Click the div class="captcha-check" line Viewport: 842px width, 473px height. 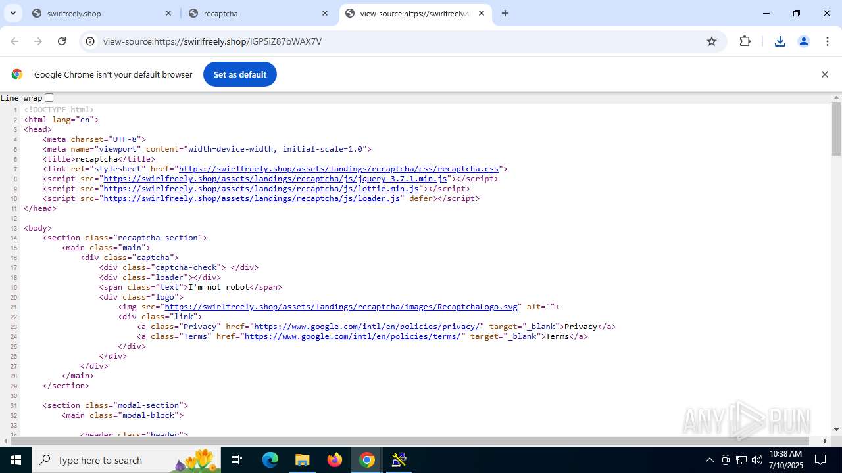(x=179, y=267)
